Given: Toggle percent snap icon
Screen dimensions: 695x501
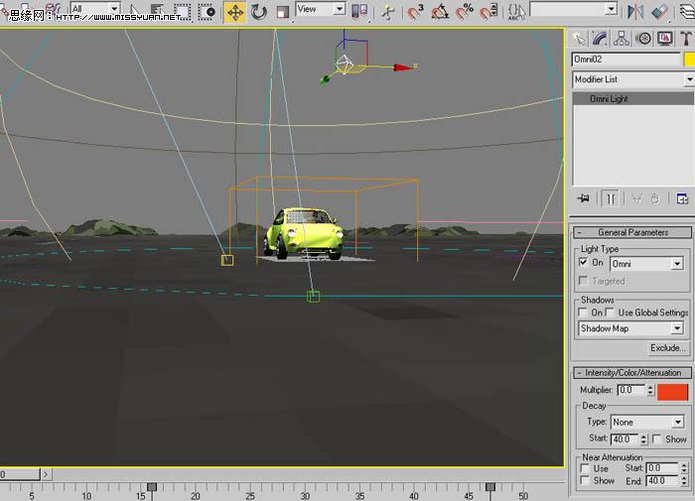Looking at the screenshot, I should tap(464, 12).
